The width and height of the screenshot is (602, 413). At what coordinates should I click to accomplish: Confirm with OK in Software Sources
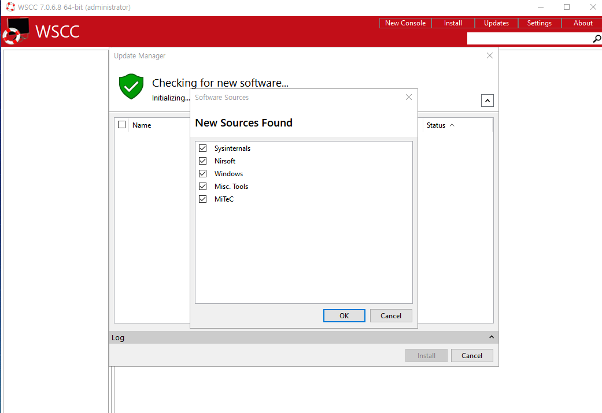pos(344,315)
